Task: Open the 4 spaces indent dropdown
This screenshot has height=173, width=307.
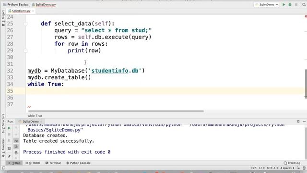Action: pyautogui.click(x=287, y=168)
